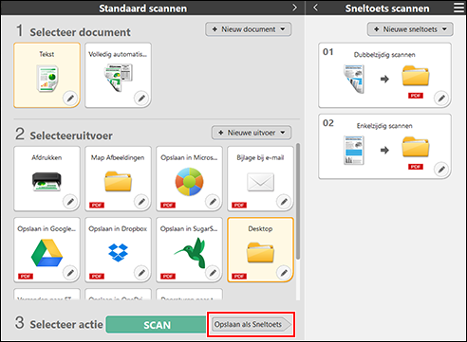Open the hamburger menu in Sneltoets scannen
Screen dimensions: 467x342
(458, 8)
